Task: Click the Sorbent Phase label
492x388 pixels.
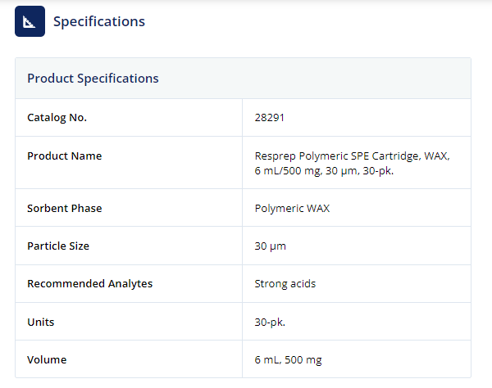Action: point(64,209)
